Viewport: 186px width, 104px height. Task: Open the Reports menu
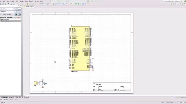pos(31,1)
